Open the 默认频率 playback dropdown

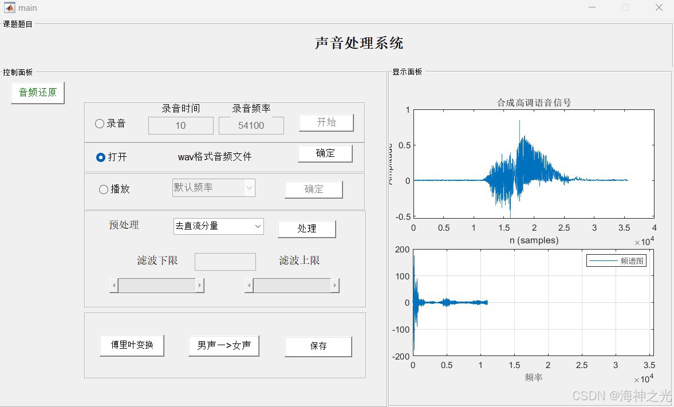(214, 188)
